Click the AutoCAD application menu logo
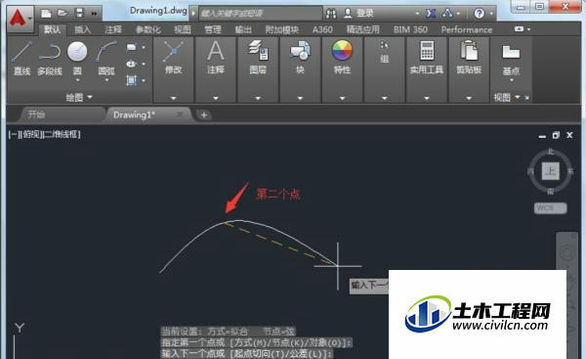Image resolution: width=586 pixels, height=359 pixels. (x=19, y=18)
